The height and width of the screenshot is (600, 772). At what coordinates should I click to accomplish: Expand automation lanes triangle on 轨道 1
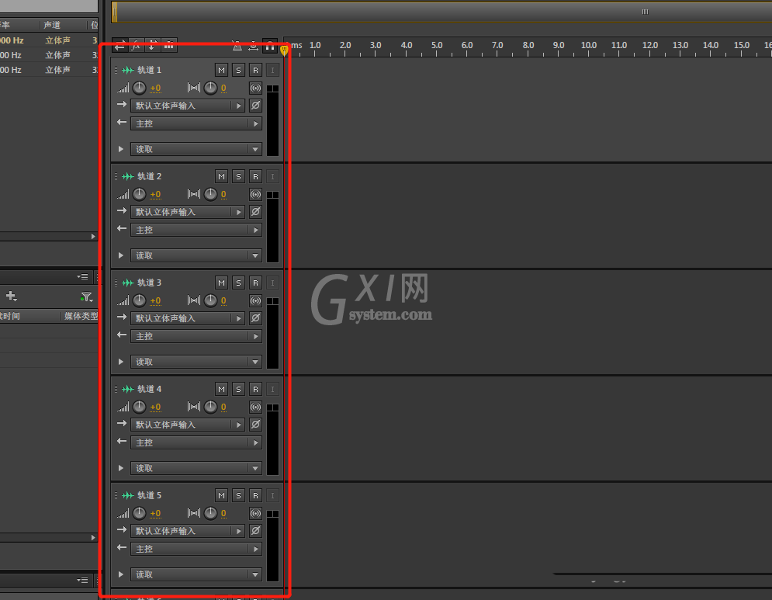120,149
